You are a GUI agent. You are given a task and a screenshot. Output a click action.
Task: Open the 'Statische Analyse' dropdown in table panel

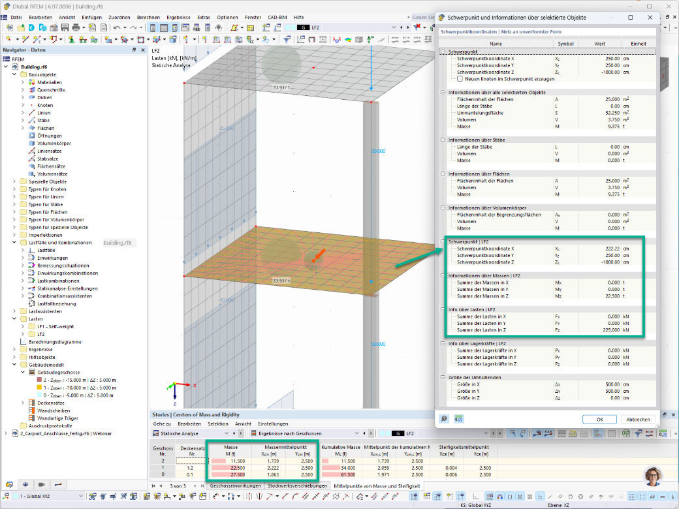coord(226,433)
